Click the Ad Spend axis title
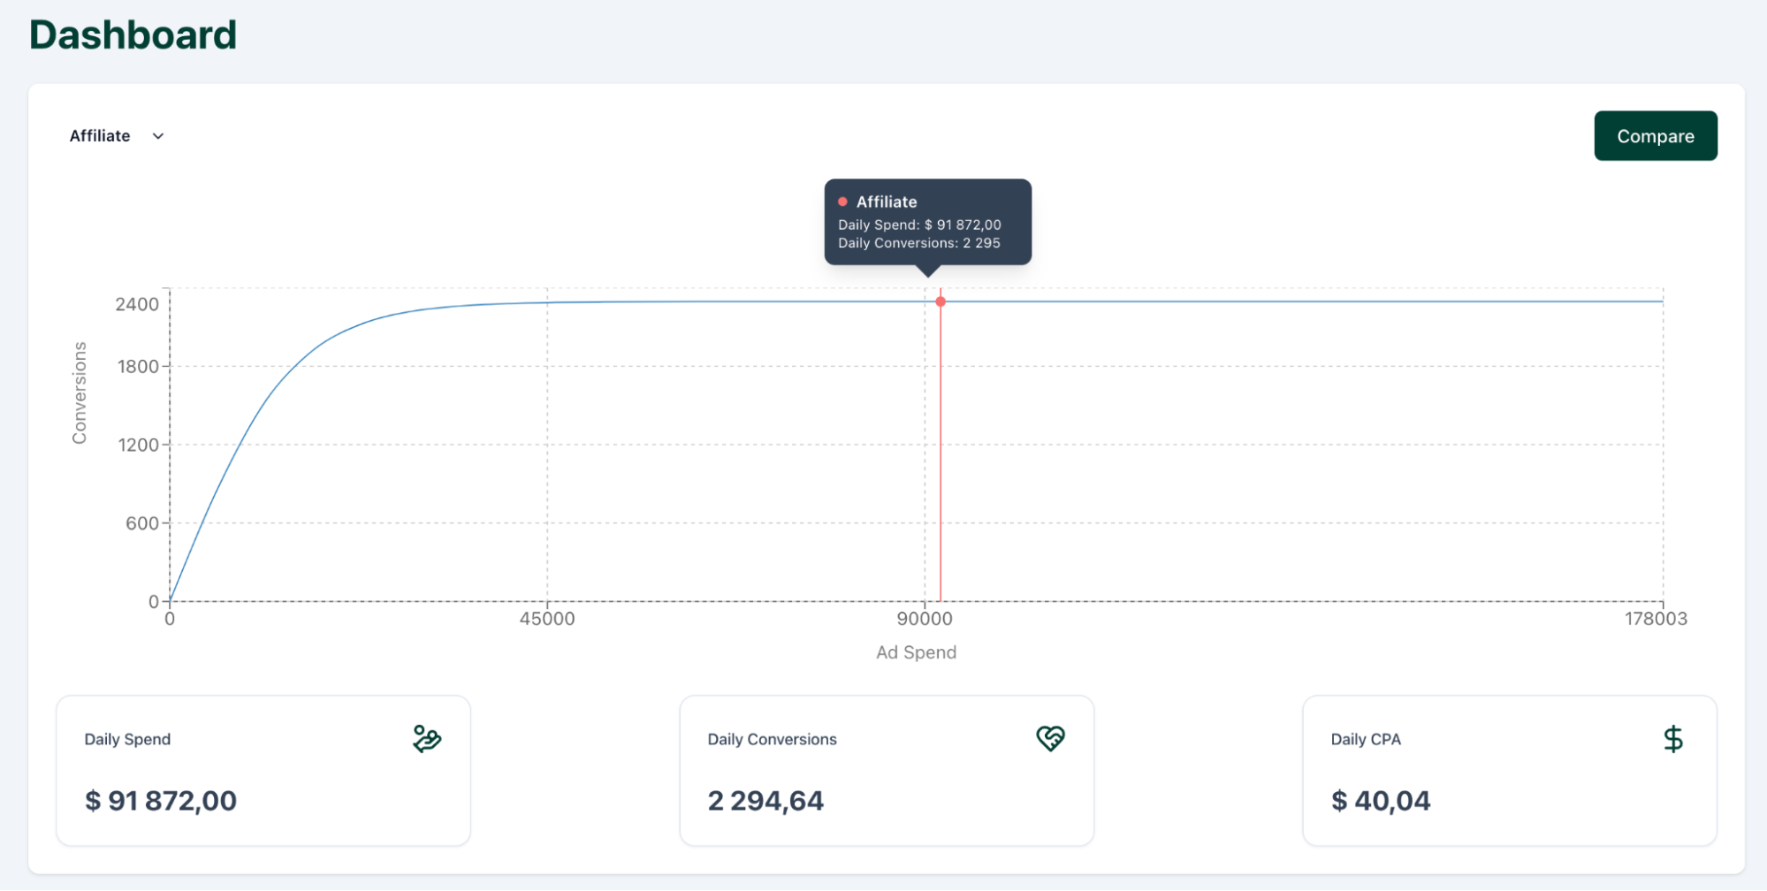The height and width of the screenshot is (891, 1767). pos(916,652)
